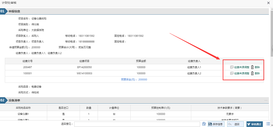This screenshot has width=273, height=127.
Task: Click the 经费文号 column header
Action: pyautogui.click(x=28, y=61)
